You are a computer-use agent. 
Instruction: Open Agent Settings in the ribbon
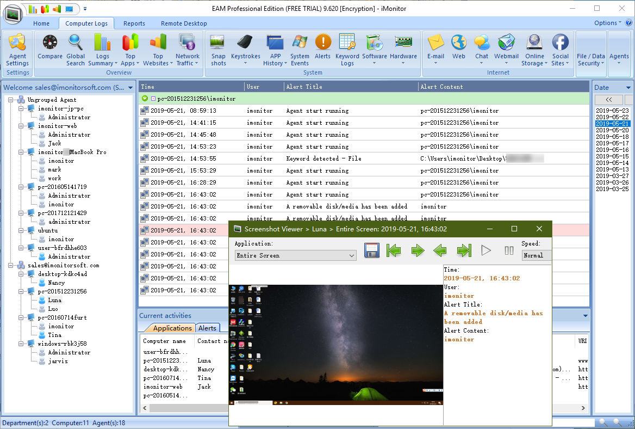(x=17, y=50)
